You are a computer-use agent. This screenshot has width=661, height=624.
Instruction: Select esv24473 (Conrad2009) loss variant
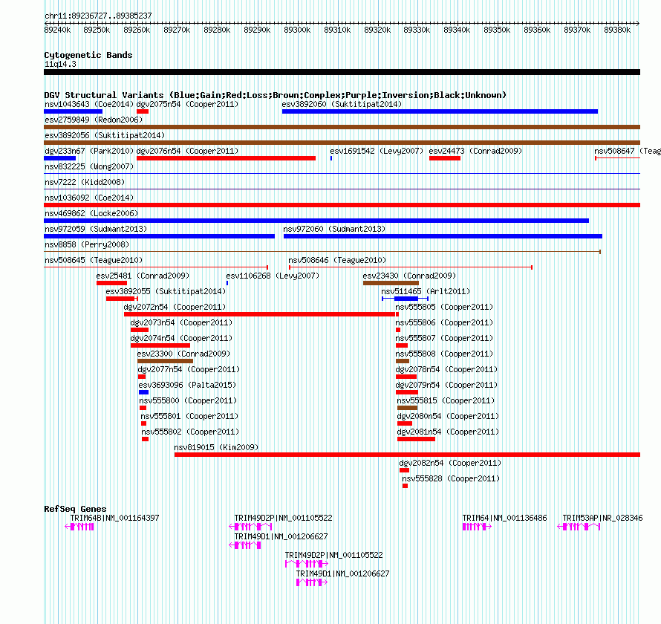pos(445,158)
